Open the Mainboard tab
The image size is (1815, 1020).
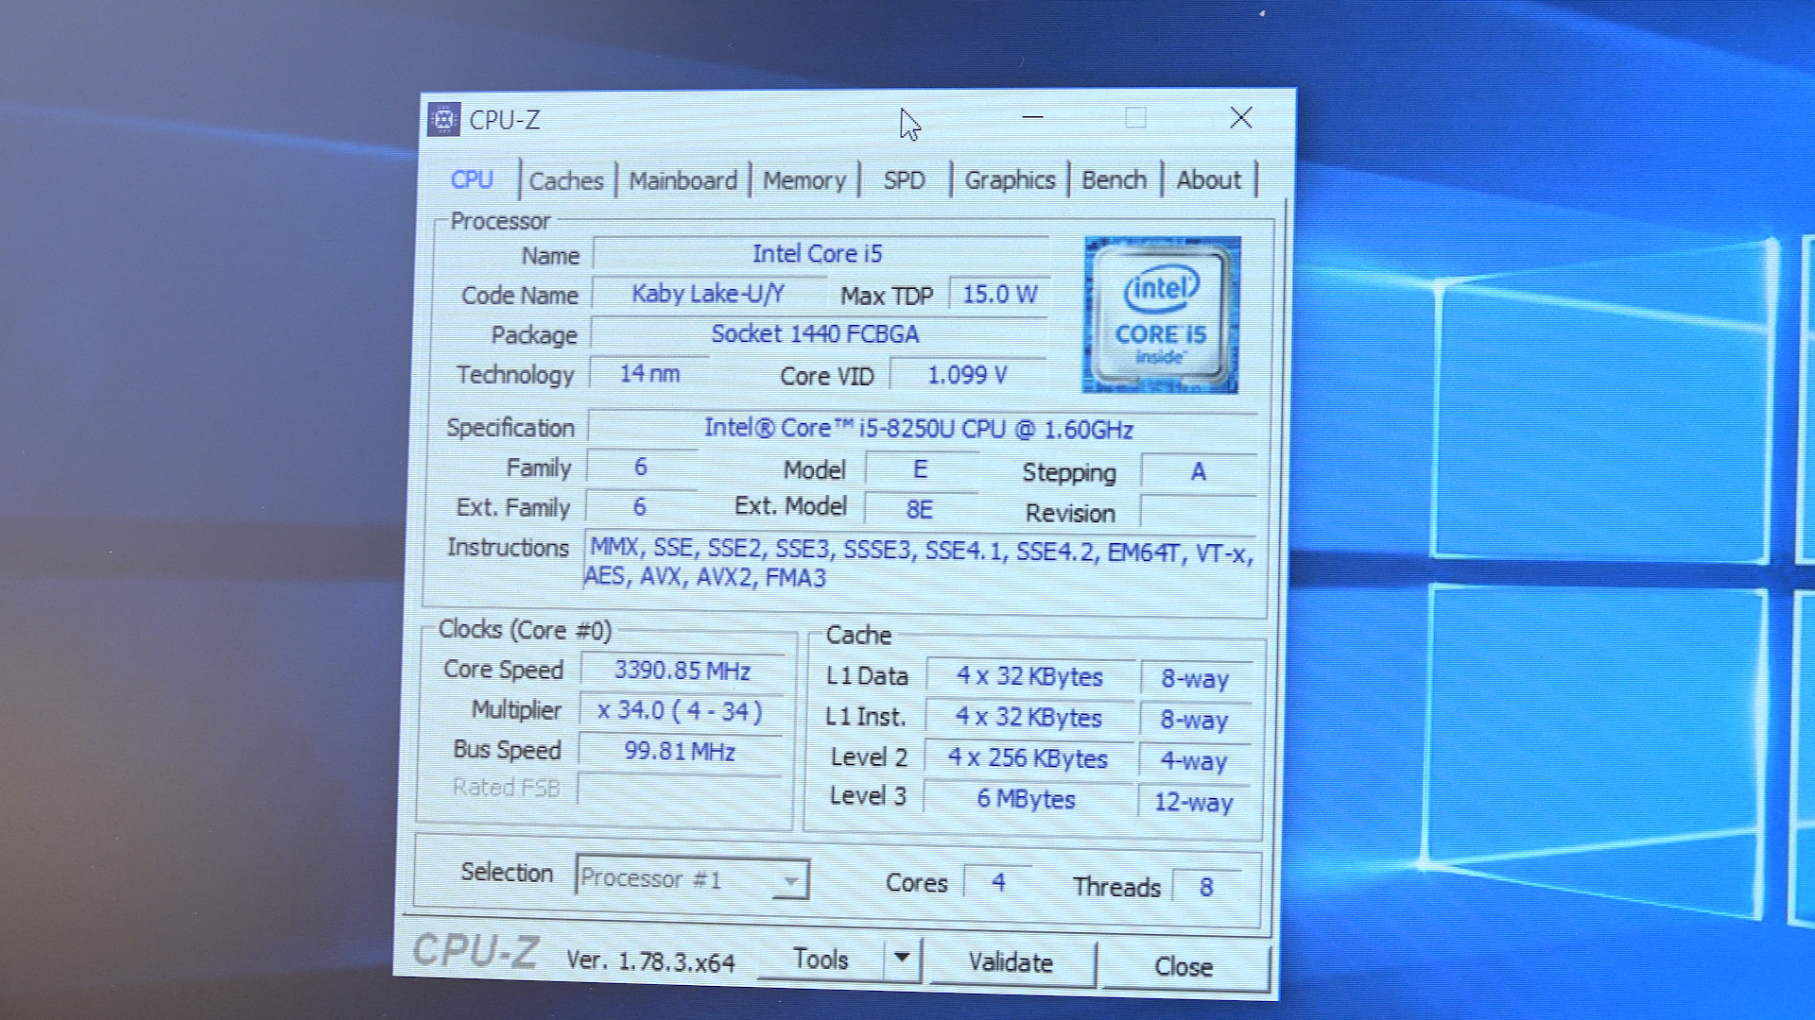[683, 180]
